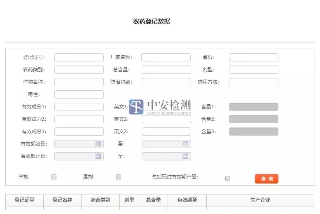Screen dimensions: 320x214
Task: Open calendar icon for 有效起始日 start date
Action: tap(98, 144)
